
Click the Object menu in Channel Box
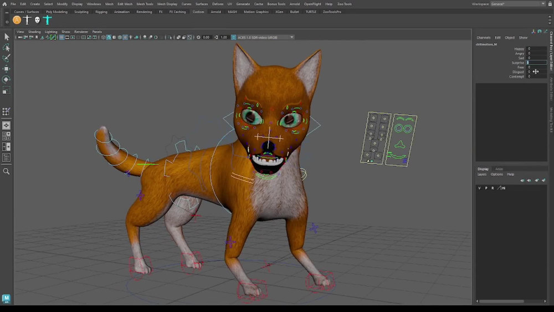(510, 38)
